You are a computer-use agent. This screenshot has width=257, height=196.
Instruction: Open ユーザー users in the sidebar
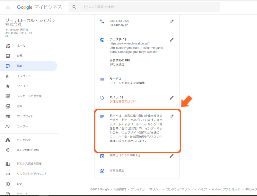(x=29, y=126)
